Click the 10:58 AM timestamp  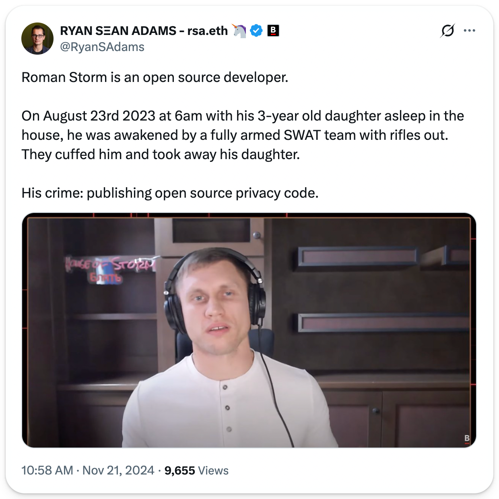47,470
